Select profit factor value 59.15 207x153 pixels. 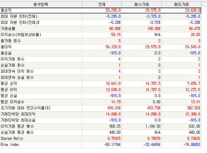(x=116, y=35)
